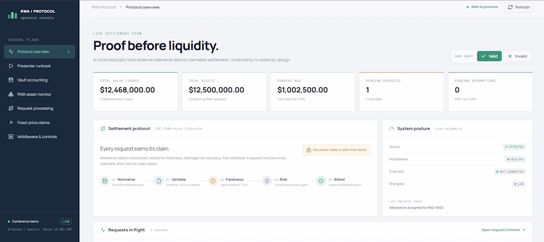Click the RWA Protocol bar-chart logo icon

pos(12,14)
